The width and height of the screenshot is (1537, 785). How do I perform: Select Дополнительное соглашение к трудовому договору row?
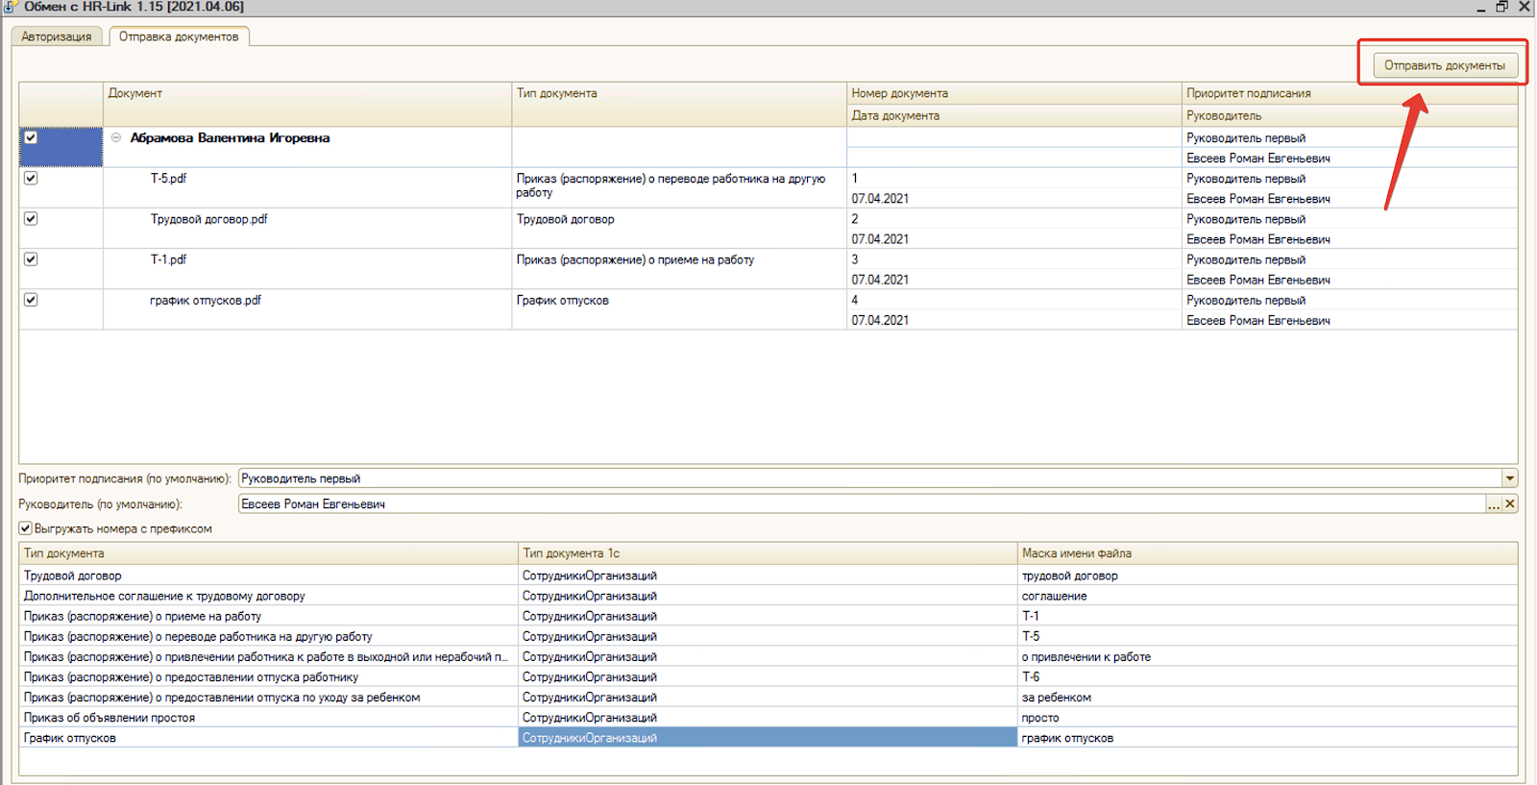(x=269, y=596)
